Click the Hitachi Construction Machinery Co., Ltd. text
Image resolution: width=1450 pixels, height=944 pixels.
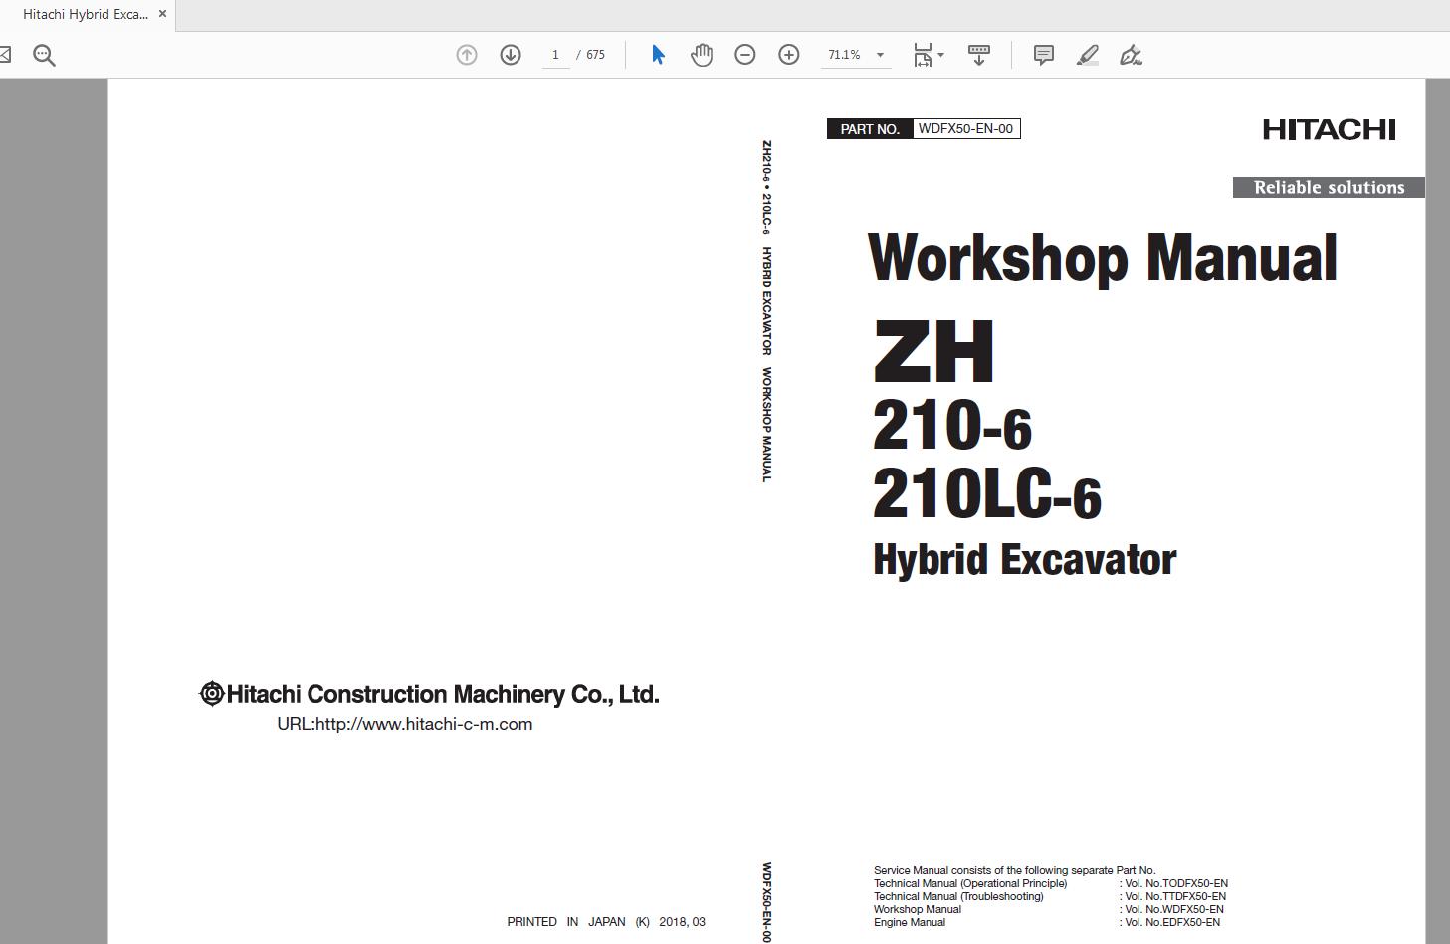[429, 694]
